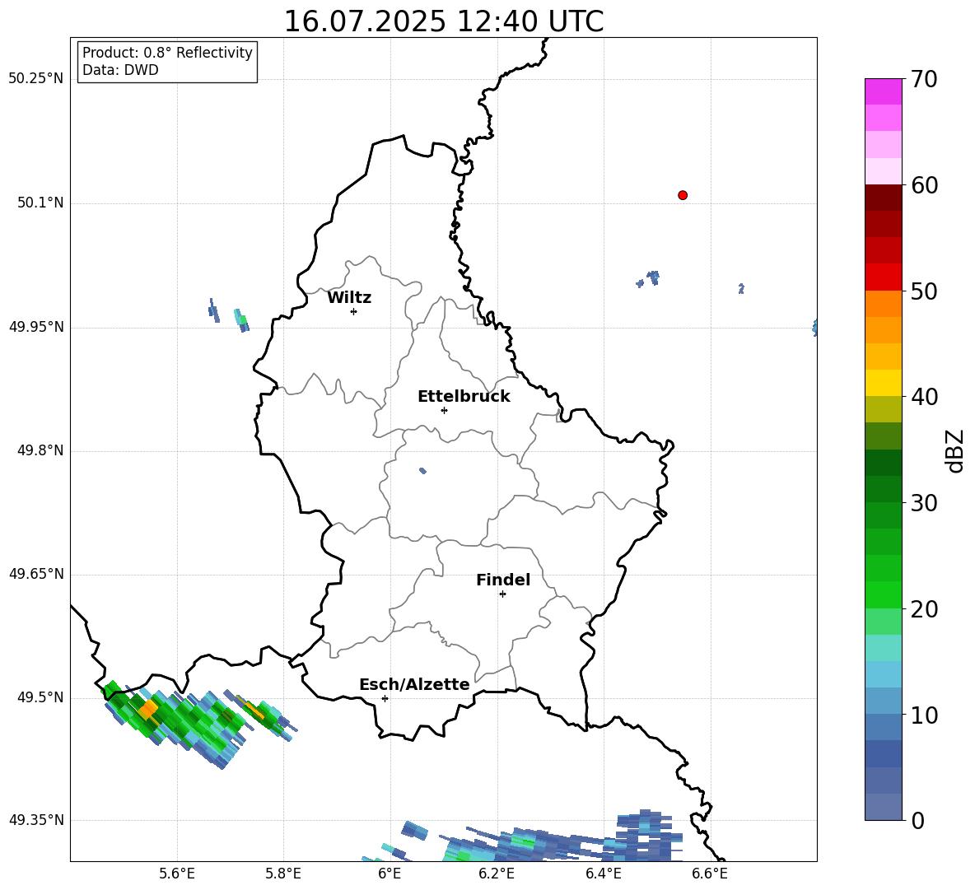The width and height of the screenshot is (975, 890).
Task: Click the small echo south of Ettelbruck
Action: [422, 470]
